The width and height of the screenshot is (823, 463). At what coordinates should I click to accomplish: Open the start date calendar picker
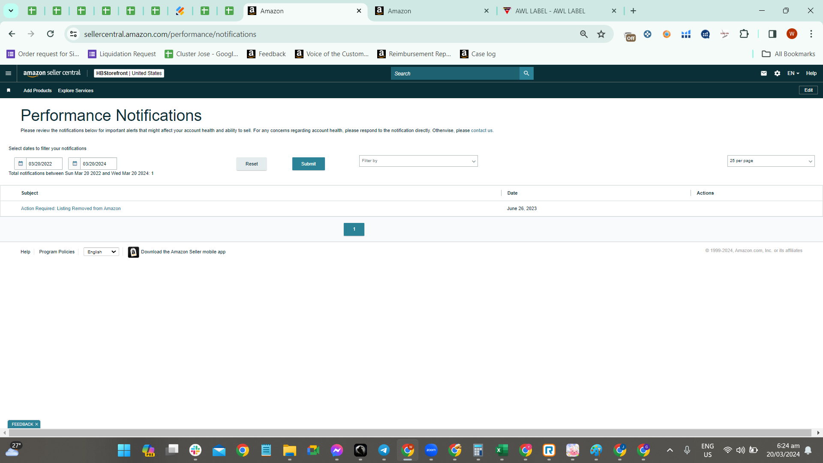(21, 164)
